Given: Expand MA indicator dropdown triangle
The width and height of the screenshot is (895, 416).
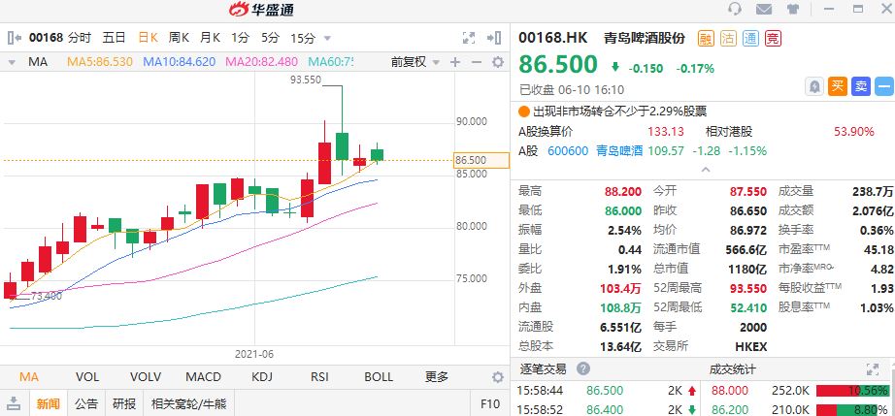Looking at the screenshot, I should click(x=11, y=62).
